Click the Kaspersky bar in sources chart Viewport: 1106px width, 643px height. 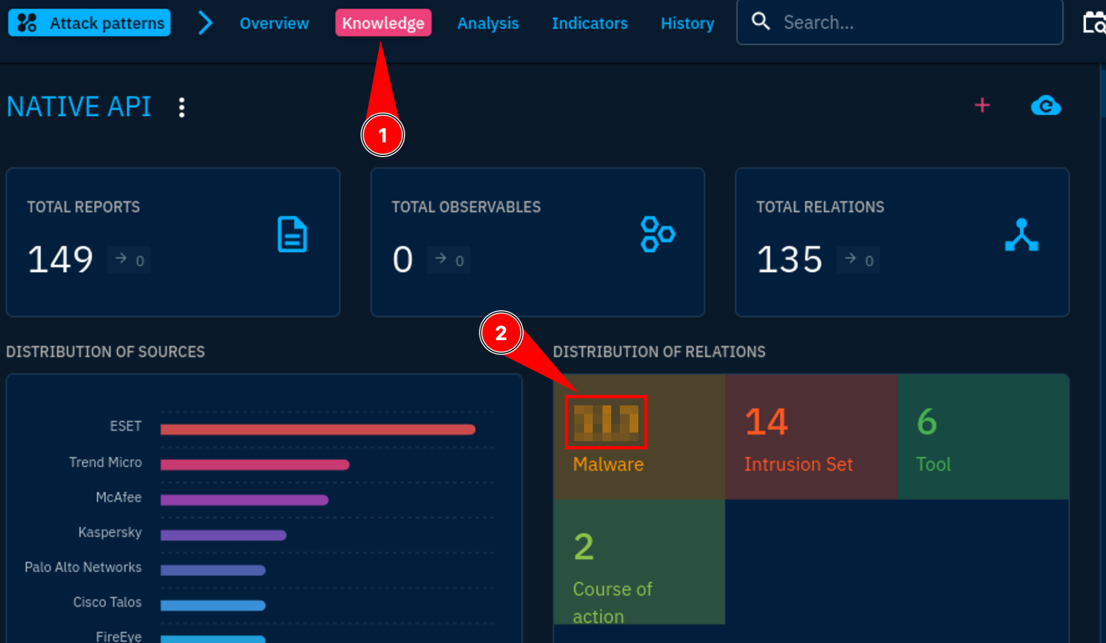(x=224, y=535)
